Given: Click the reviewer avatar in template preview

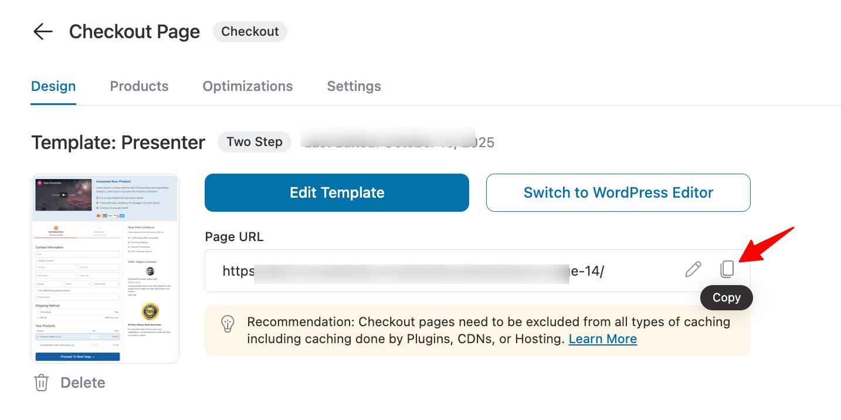Looking at the screenshot, I should coord(151,271).
